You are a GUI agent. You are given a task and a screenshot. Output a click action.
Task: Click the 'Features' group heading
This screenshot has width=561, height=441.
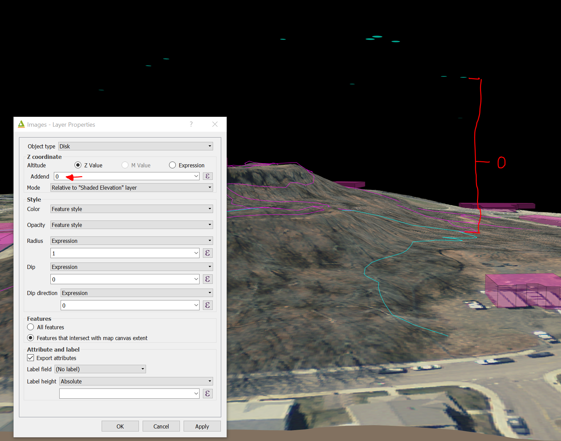tap(39, 319)
